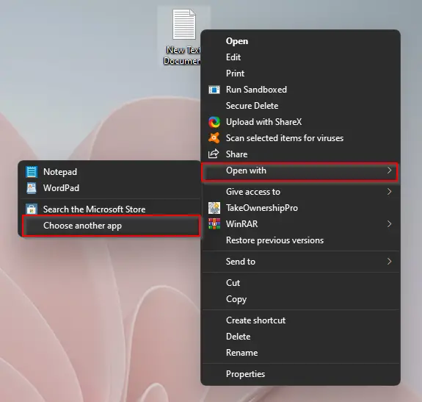Click the Run Sandboxed icon
The image size is (422, 402).
(214, 90)
